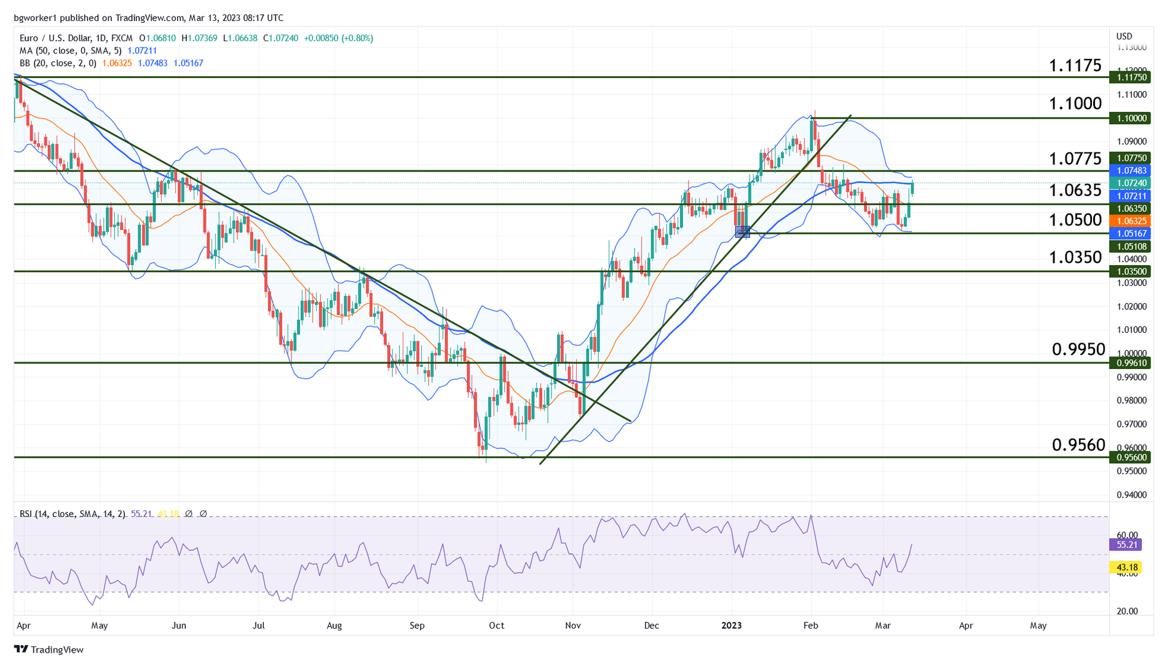The height and width of the screenshot is (668, 1167).
Task: Click the blue 1.07483 upper band price tag
Action: [x=1131, y=170]
